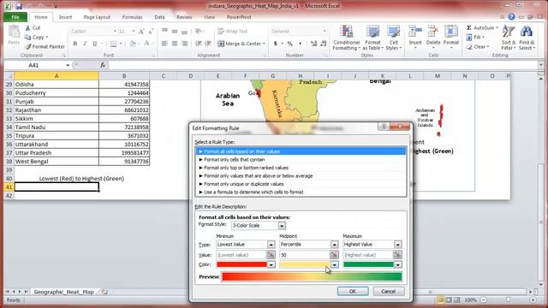Click the Insert Function fx icon

(103, 65)
